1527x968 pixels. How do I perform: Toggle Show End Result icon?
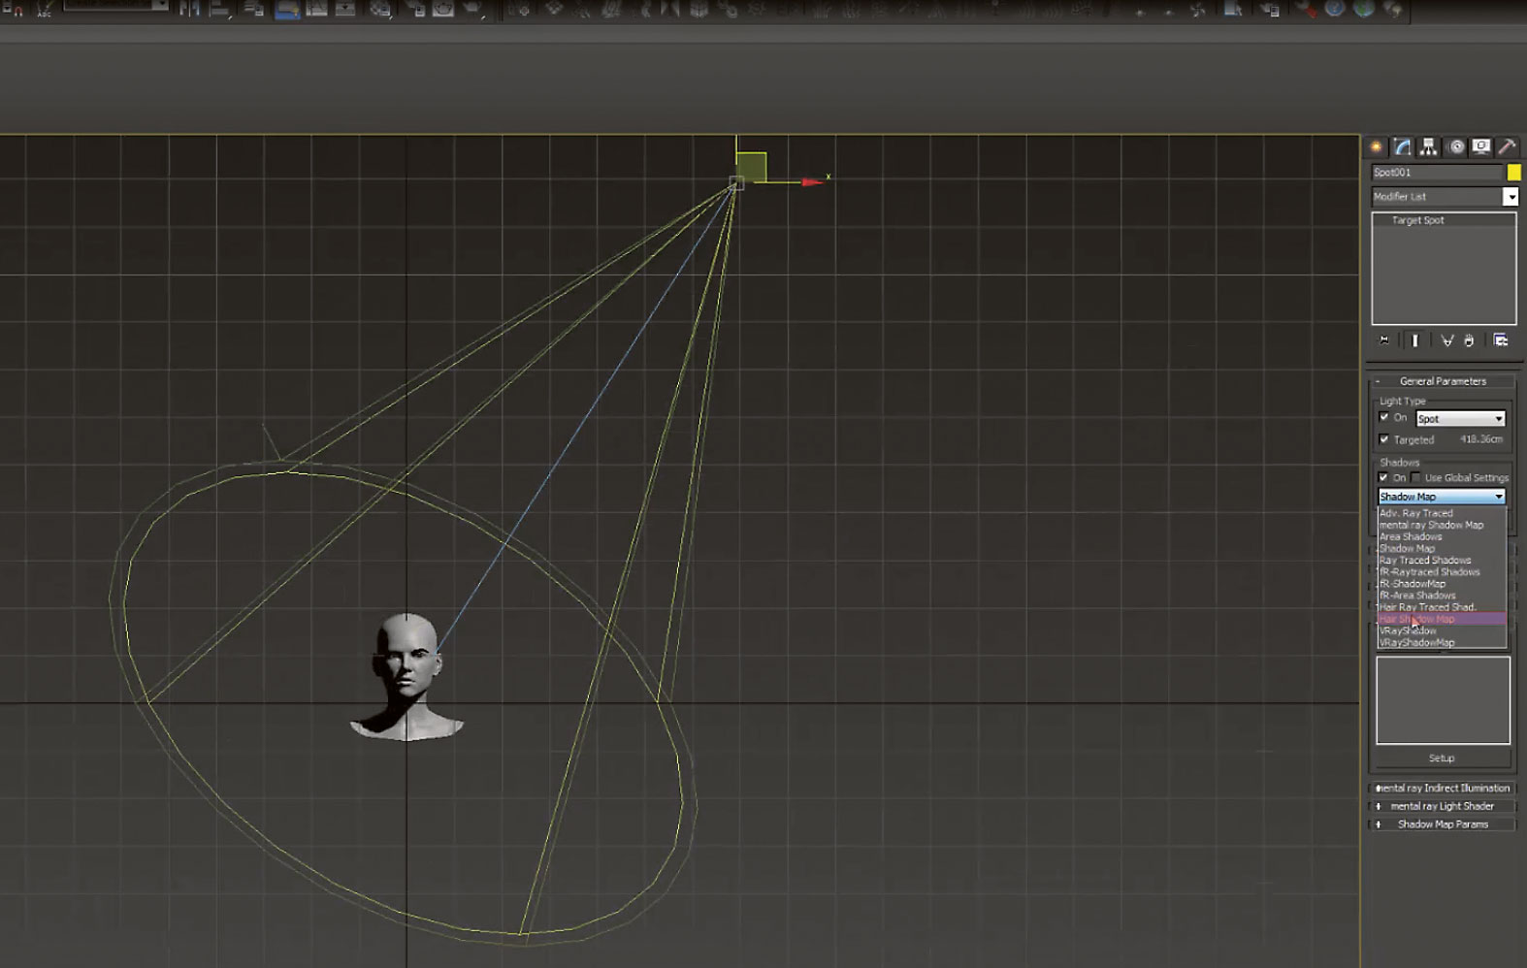point(1414,340)
